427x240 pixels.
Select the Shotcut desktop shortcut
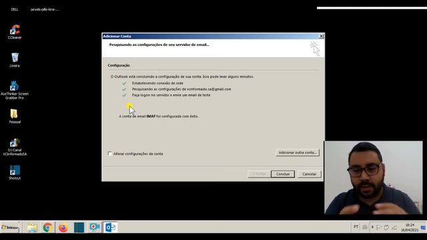(15, 173)
